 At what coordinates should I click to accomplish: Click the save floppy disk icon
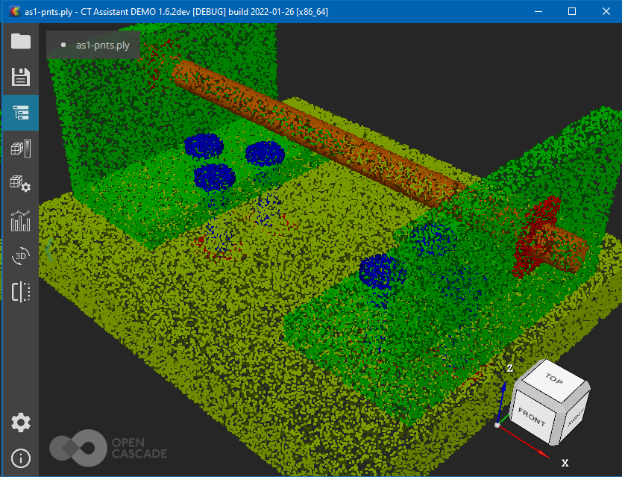pyautogui.click(x=20, y=77)
